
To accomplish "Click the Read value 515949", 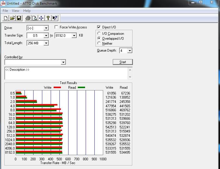I will pyautogui.click(x=125, y=131).
